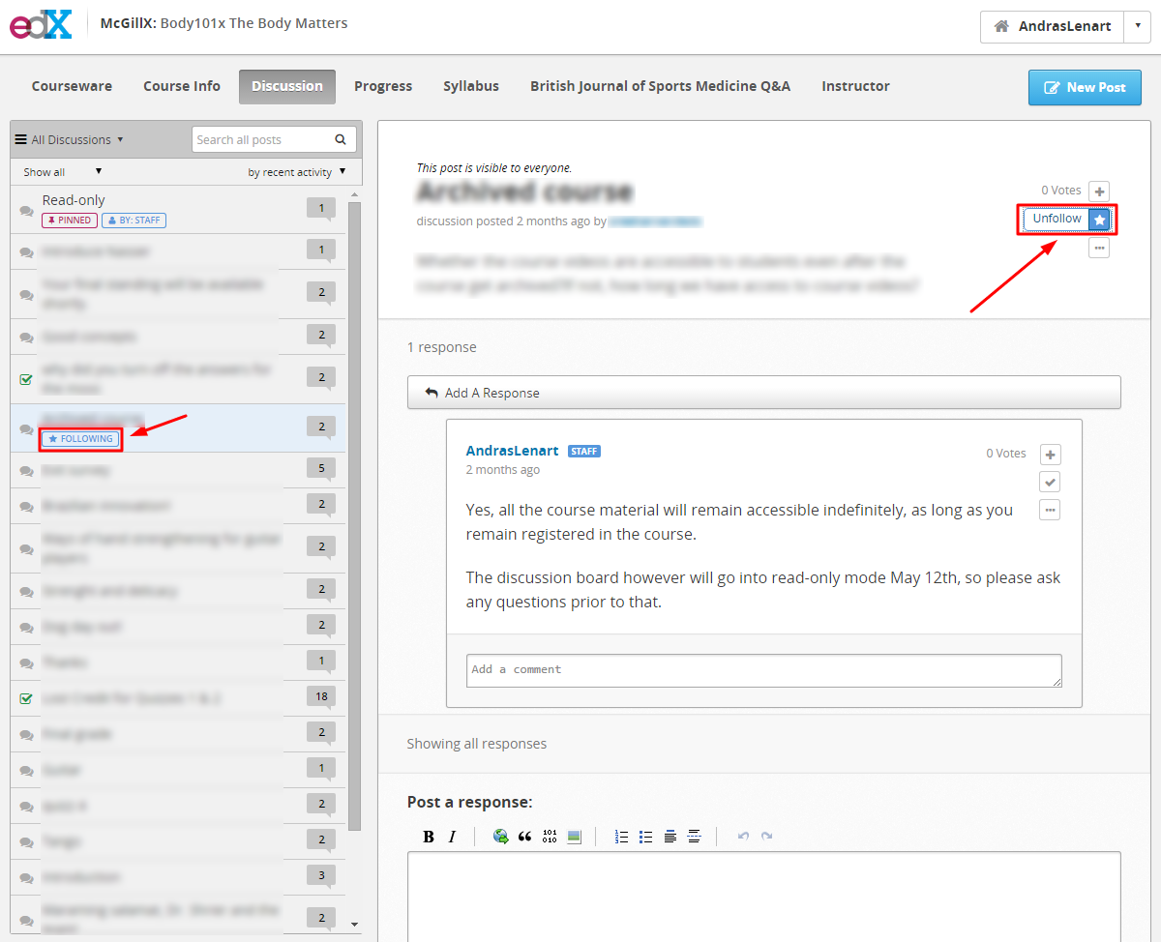Open the More actions menu on the response

click(x=1050, y=509)
